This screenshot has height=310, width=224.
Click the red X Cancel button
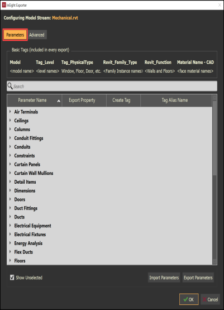point(211,299)
